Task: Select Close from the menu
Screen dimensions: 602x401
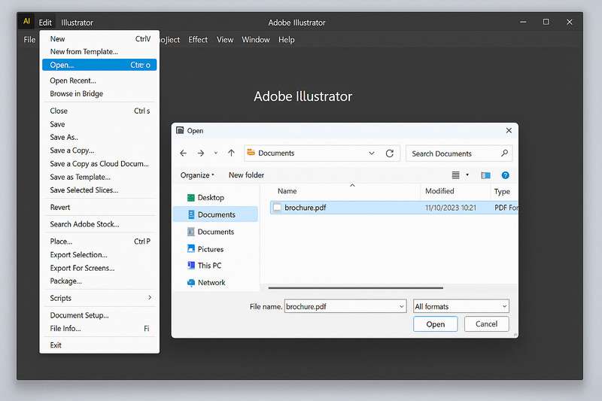Action: point(99,111)
